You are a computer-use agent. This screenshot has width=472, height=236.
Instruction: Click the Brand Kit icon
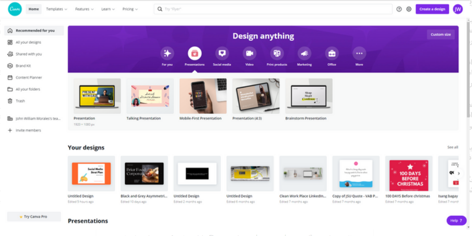point(10,66)
